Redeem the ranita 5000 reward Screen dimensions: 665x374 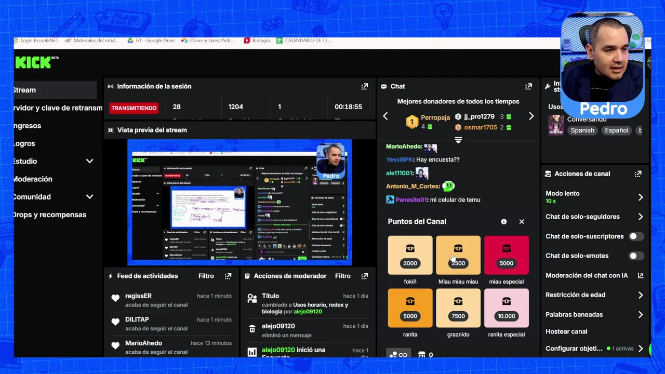[x=410, y=308]
